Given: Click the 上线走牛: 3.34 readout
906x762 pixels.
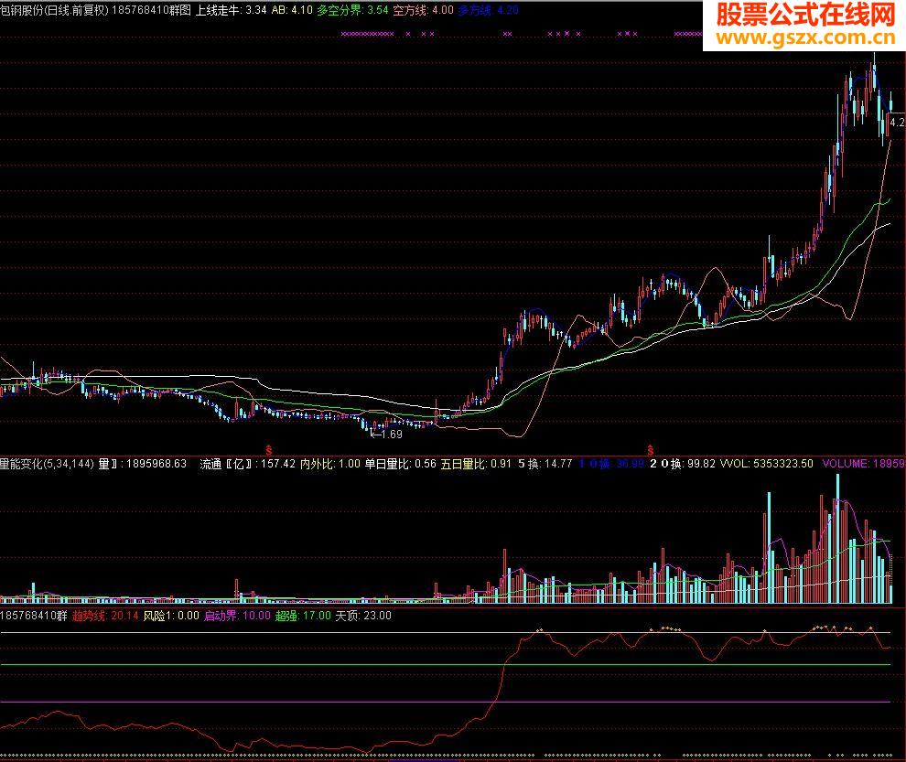Looking at the screenshot, I should pos(232,10).
